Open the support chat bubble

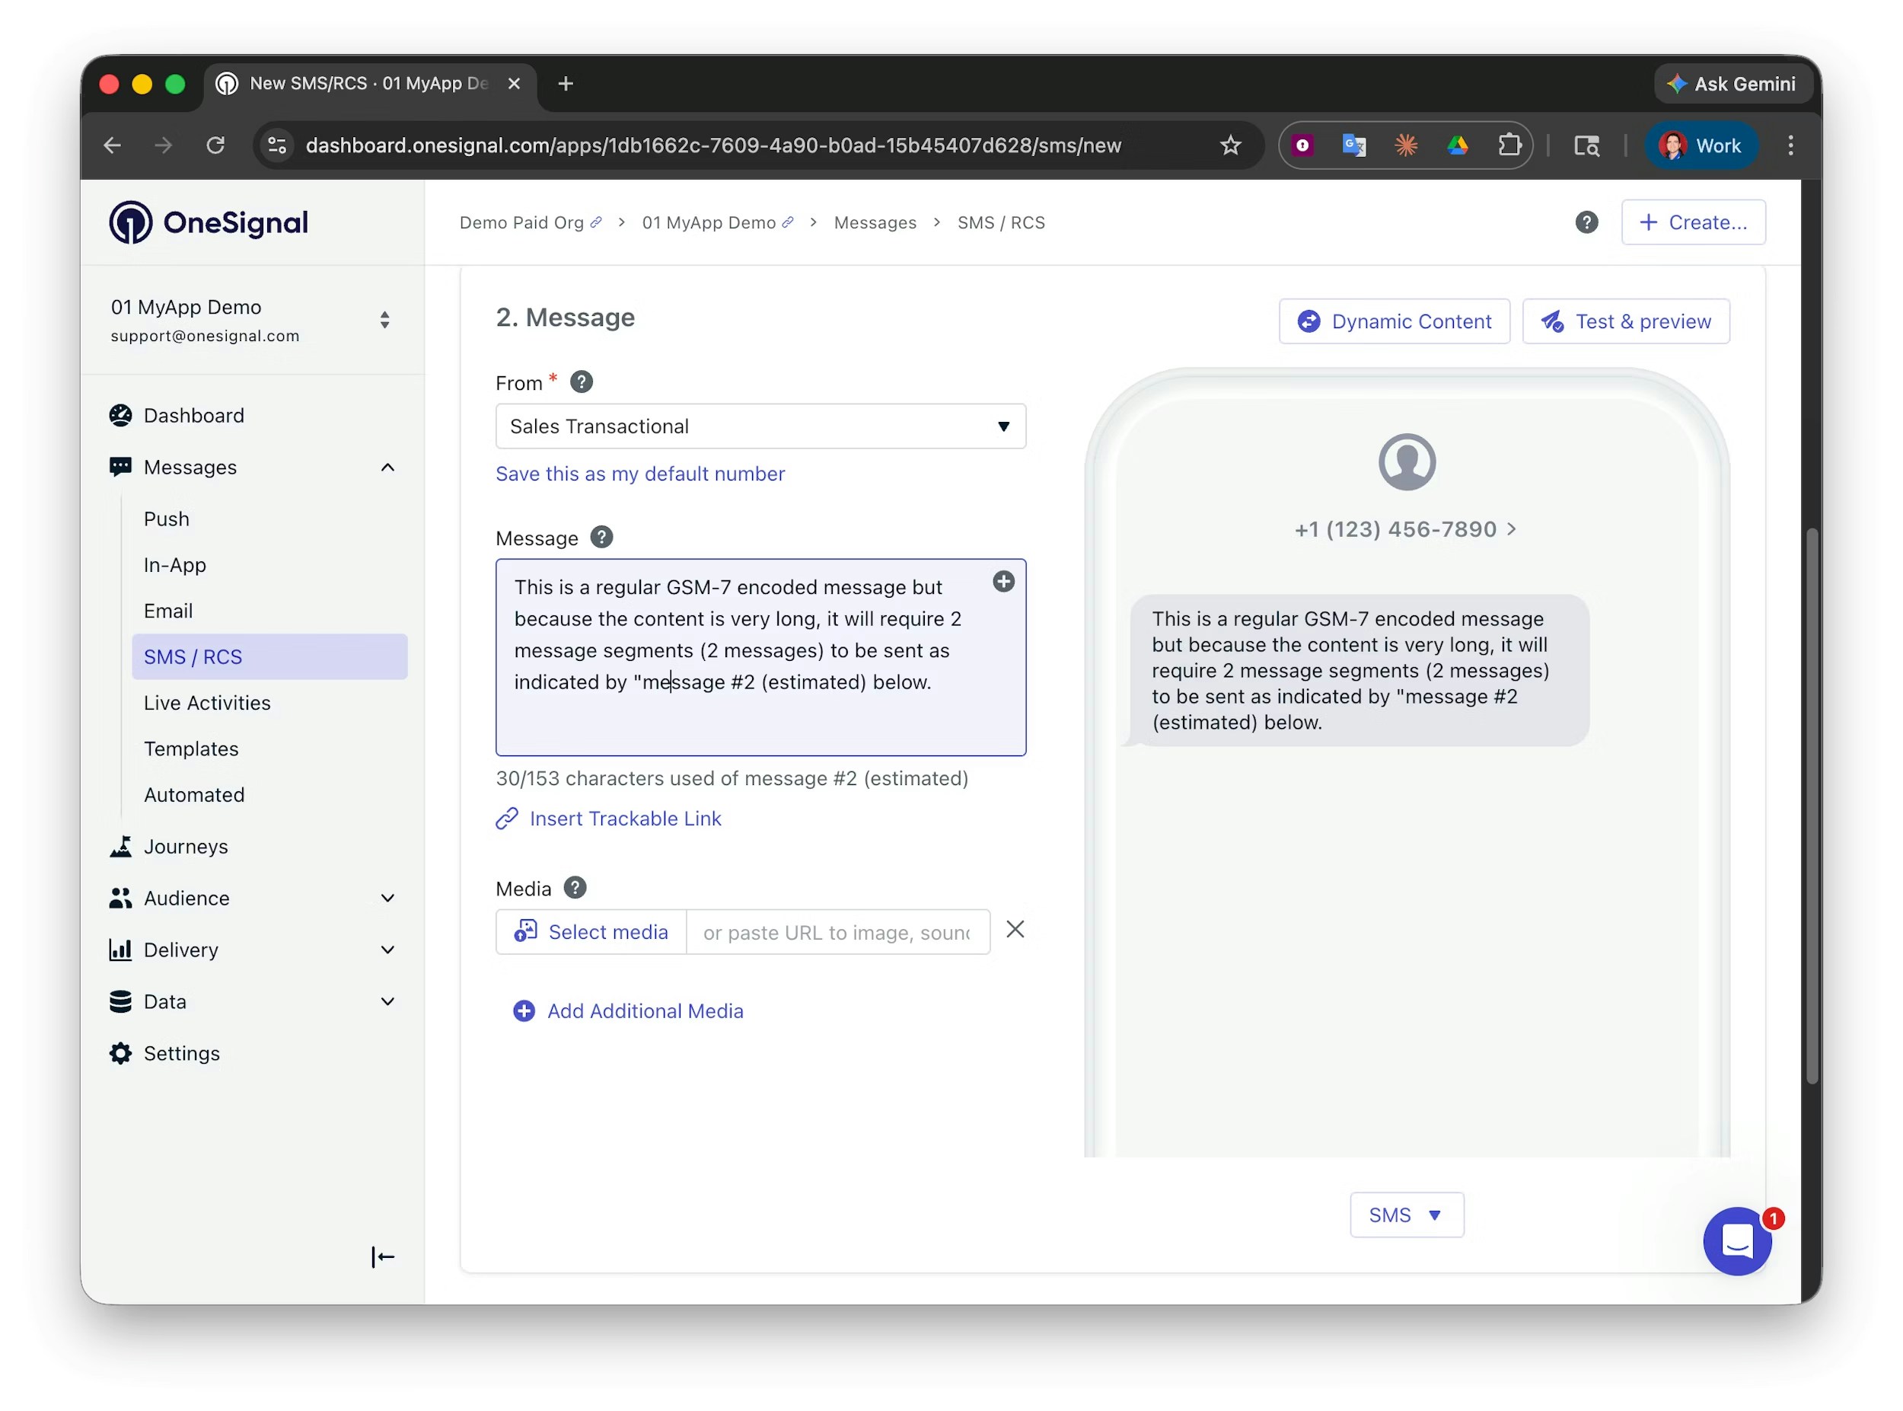(x=1737, y=1241)
